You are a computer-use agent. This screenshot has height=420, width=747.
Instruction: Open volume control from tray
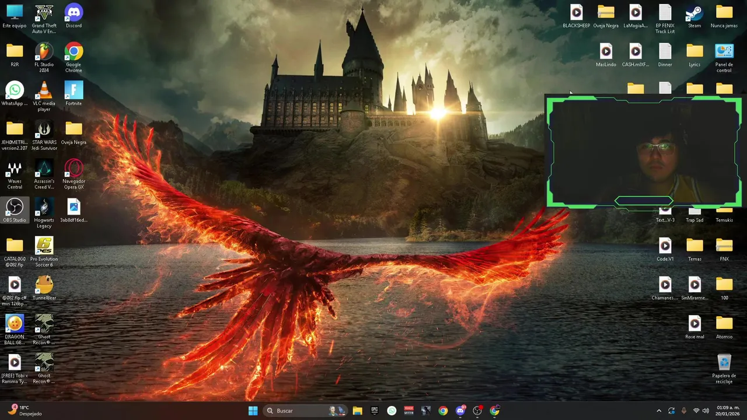(x=706, y=411)
